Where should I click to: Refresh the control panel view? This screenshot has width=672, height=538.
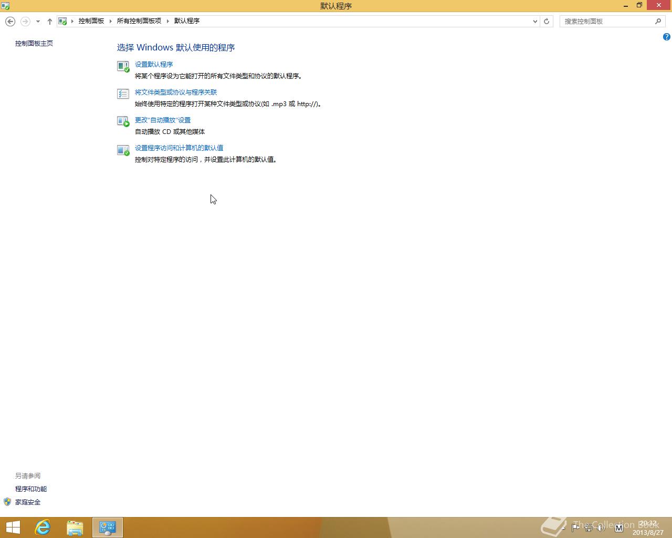point(547,22)
